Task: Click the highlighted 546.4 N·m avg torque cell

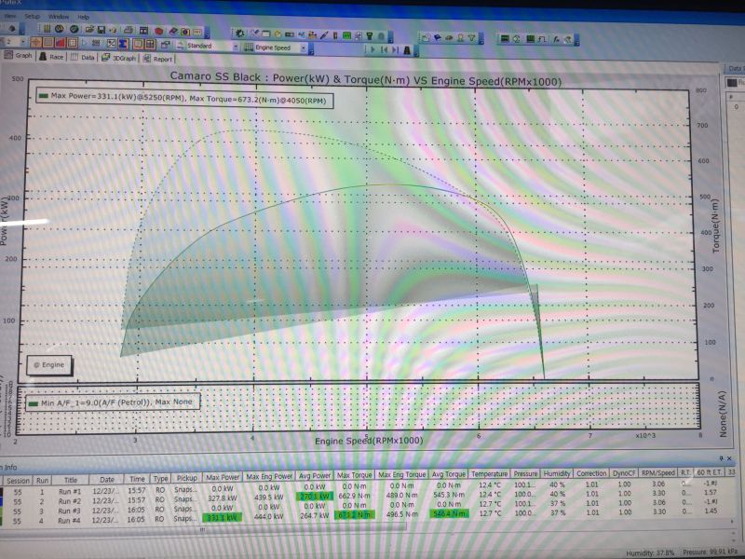Action: pyautogui.click(x=449, y=513)
